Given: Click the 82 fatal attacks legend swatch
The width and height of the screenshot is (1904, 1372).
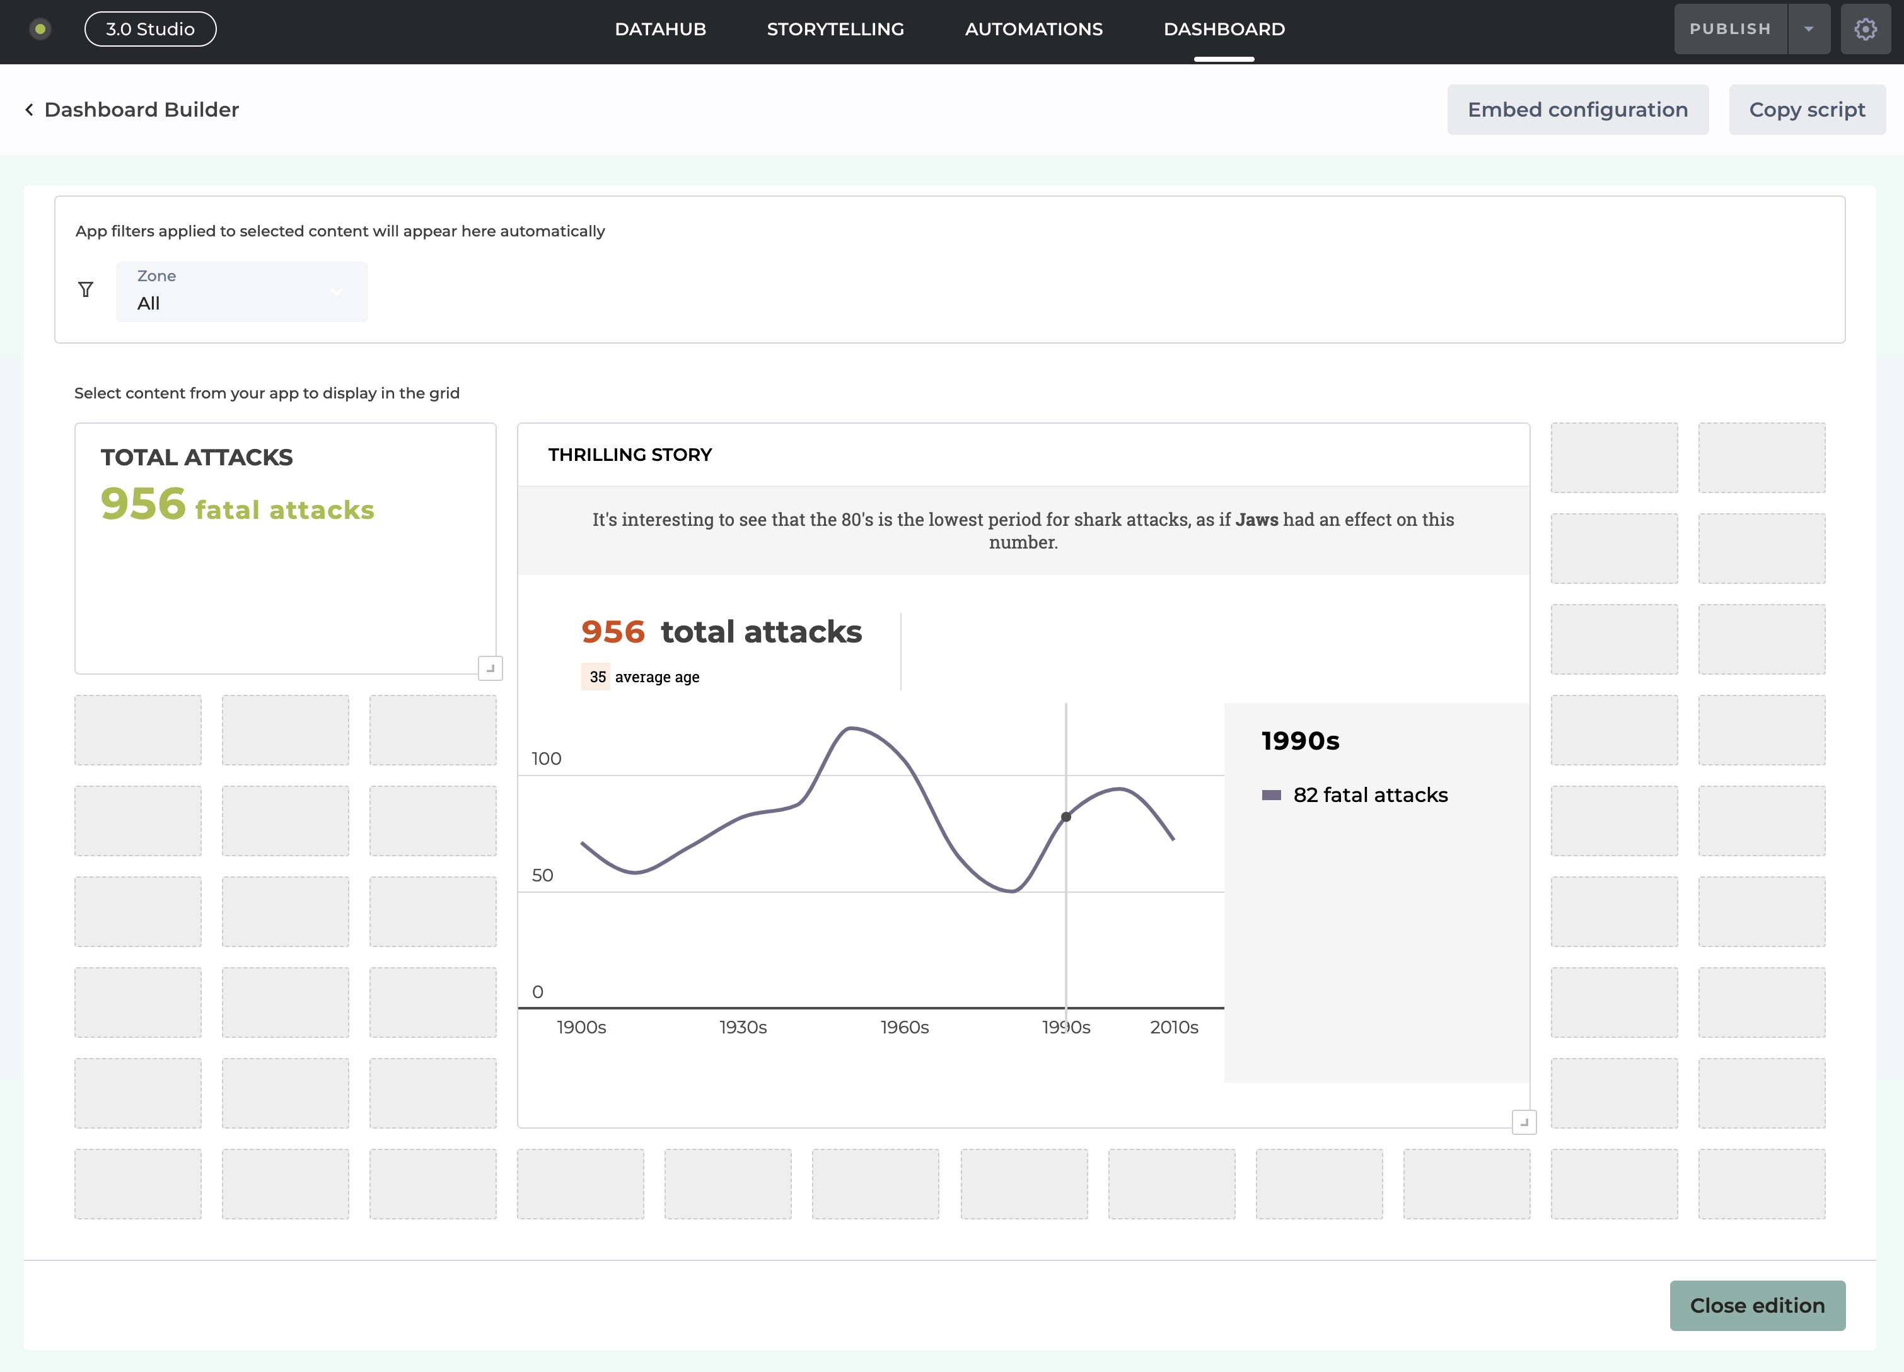Looking at the screenshot, I should (1271, 795).
